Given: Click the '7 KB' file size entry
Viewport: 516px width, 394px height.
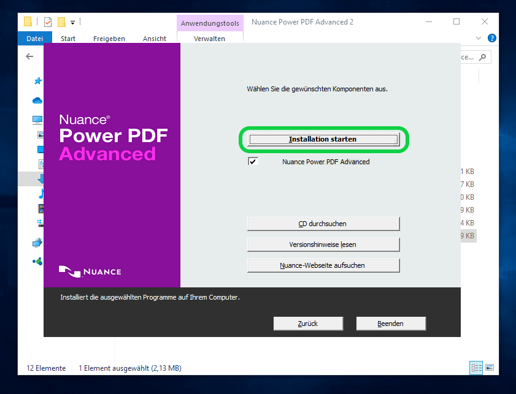Looking at the screenshot, I should click(x=468, y=184).
